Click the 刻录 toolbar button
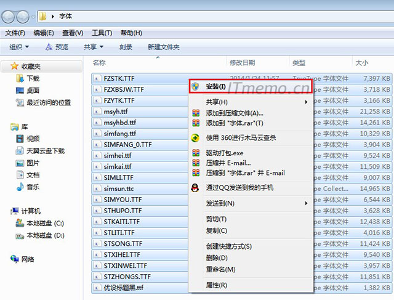 pyautogui.click(x=126, y=47)
